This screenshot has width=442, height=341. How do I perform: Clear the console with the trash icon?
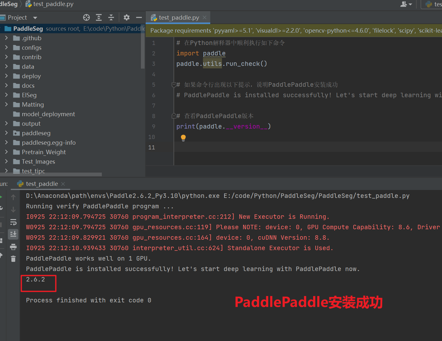tap(13, 259)
